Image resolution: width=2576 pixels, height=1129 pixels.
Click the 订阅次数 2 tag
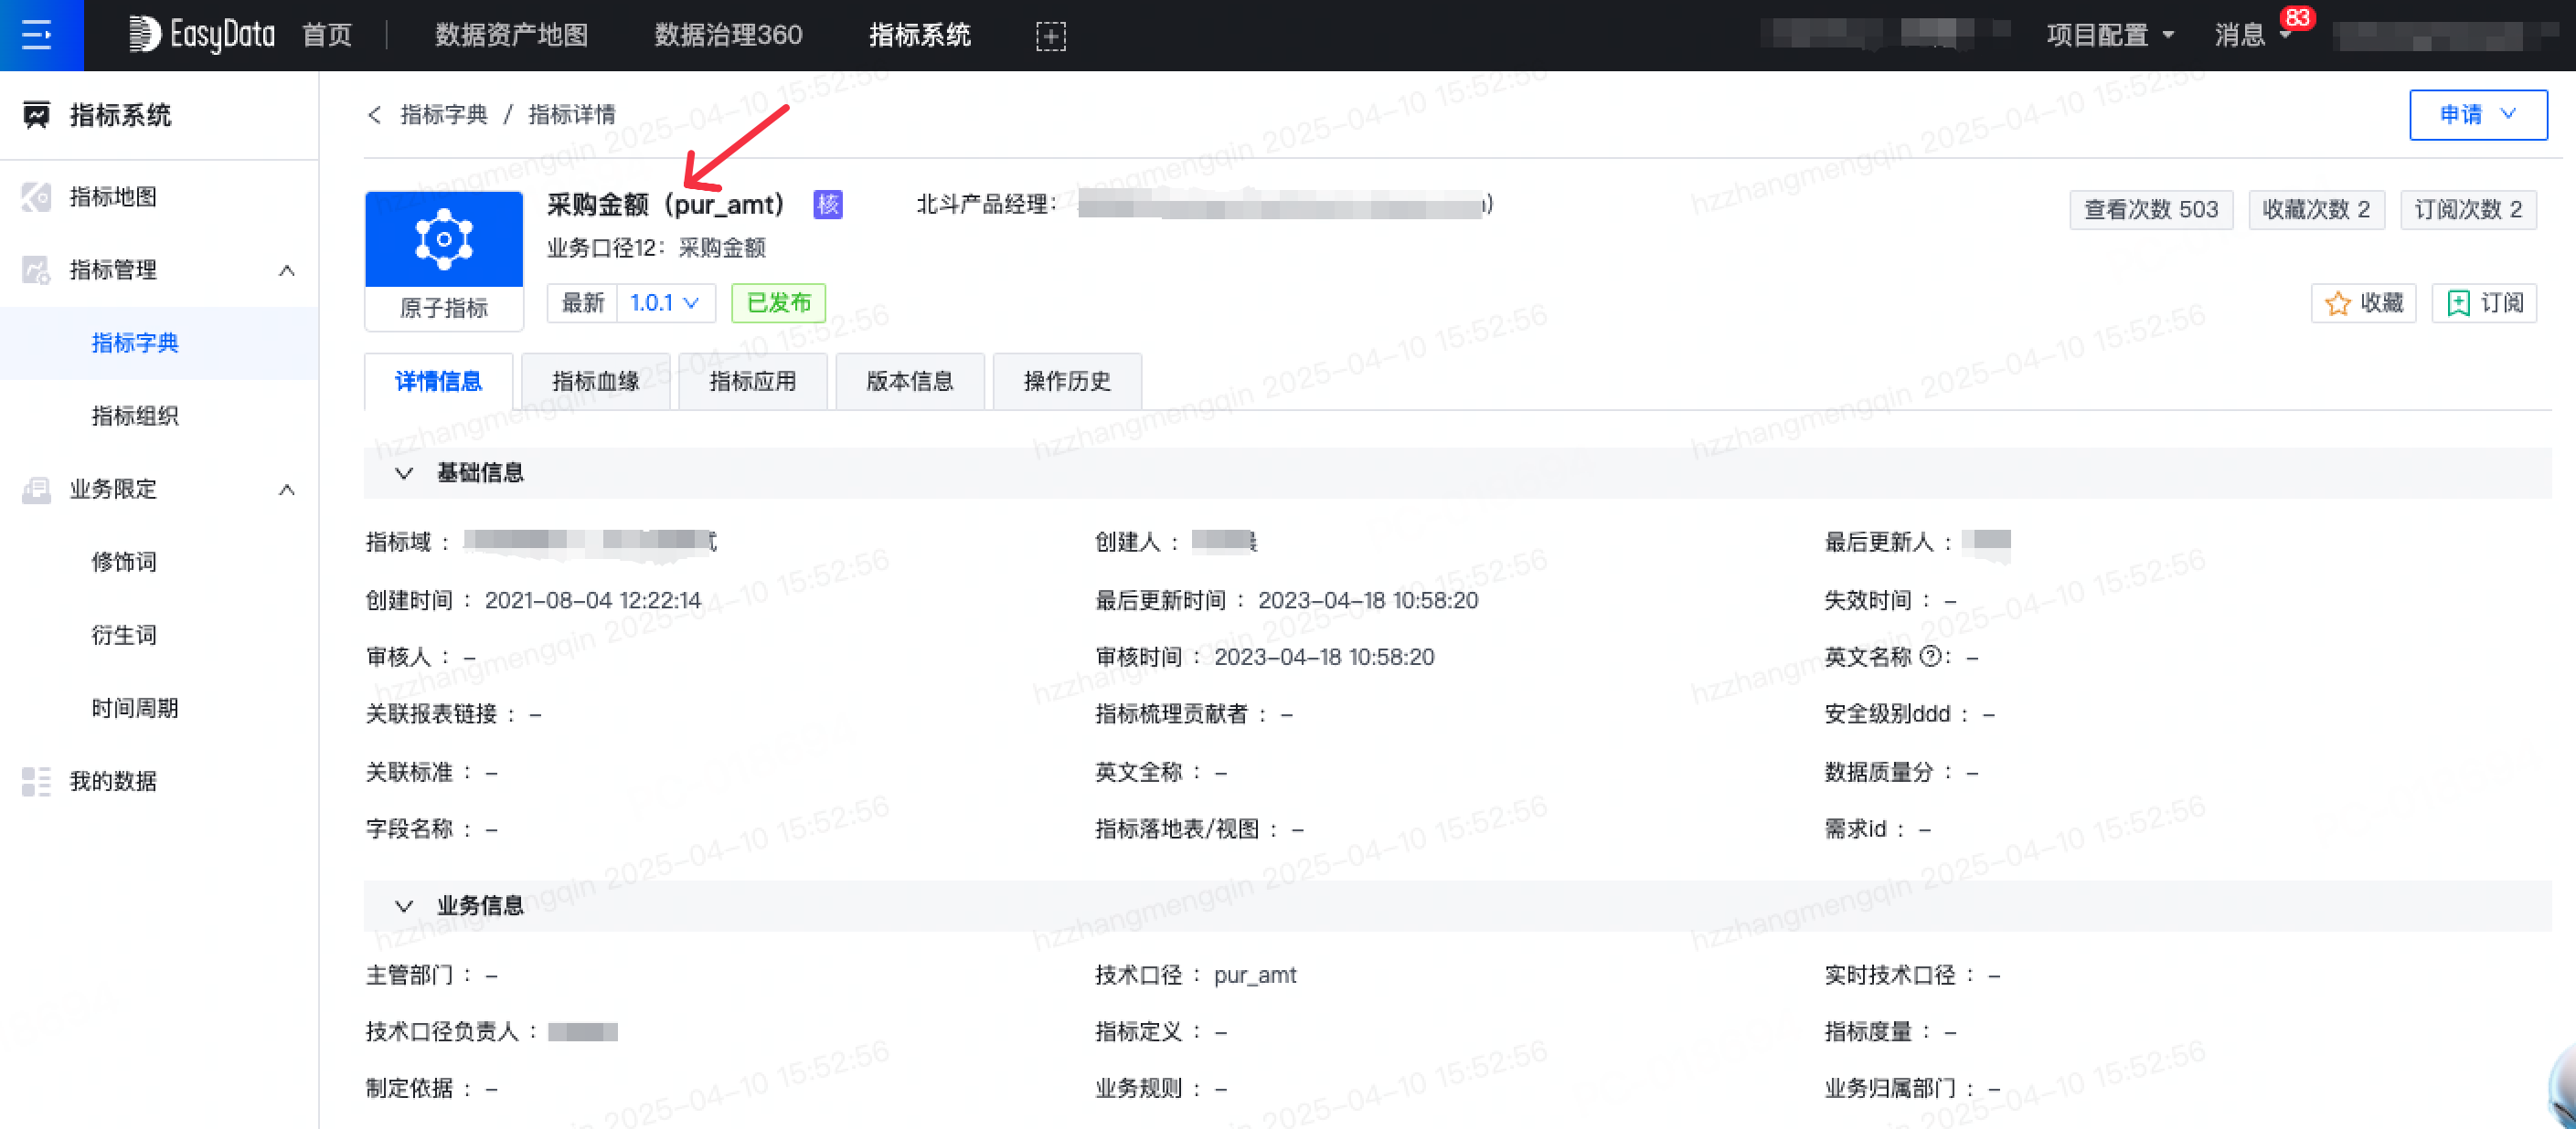[x=2468, y=210]
